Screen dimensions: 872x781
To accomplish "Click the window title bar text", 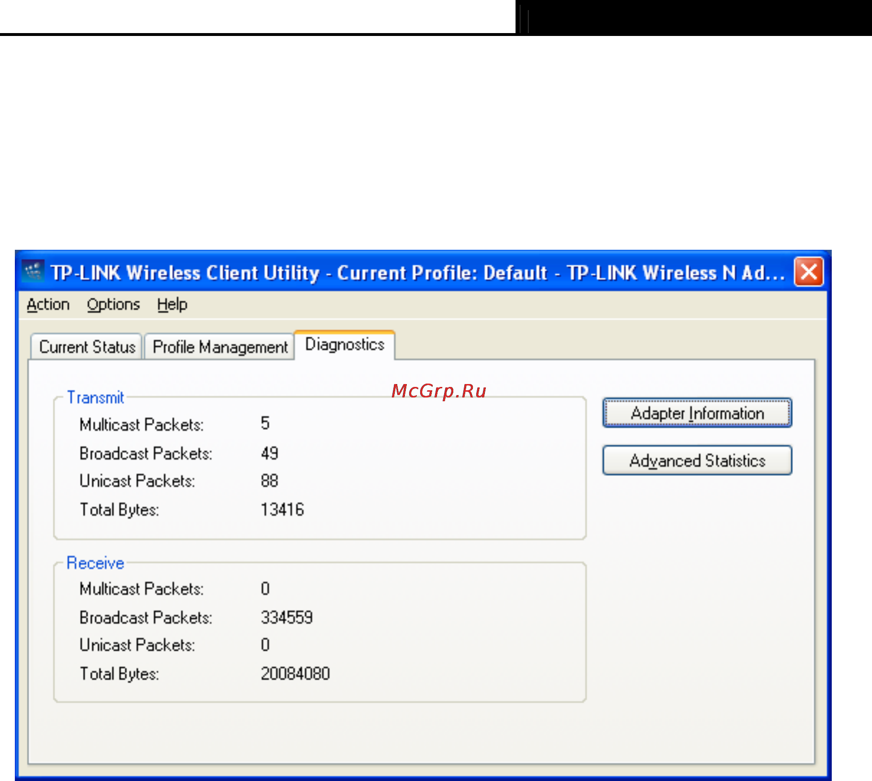I will 418,273.
